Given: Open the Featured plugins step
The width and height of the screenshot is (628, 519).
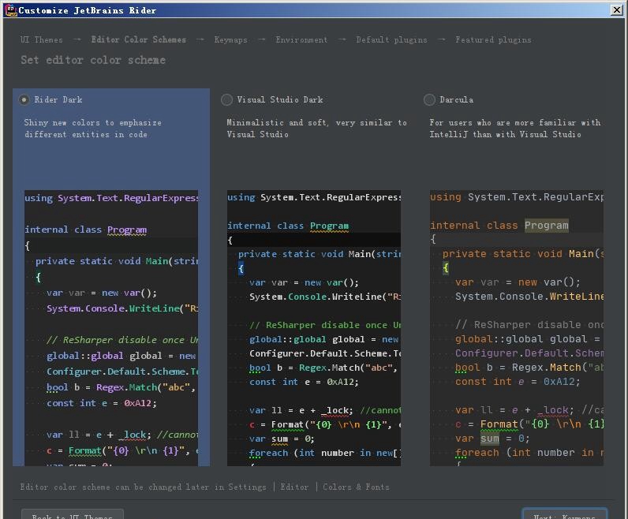Looking at the screenshot, I should 493,40.
